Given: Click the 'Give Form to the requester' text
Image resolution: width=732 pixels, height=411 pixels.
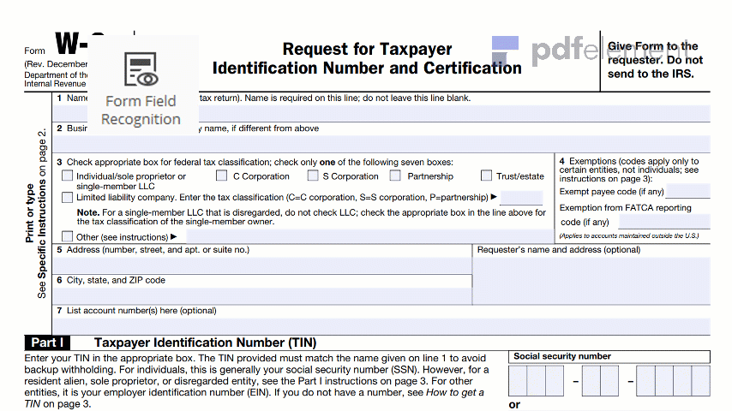Looking at the screenshot, I should click(655, 60).
